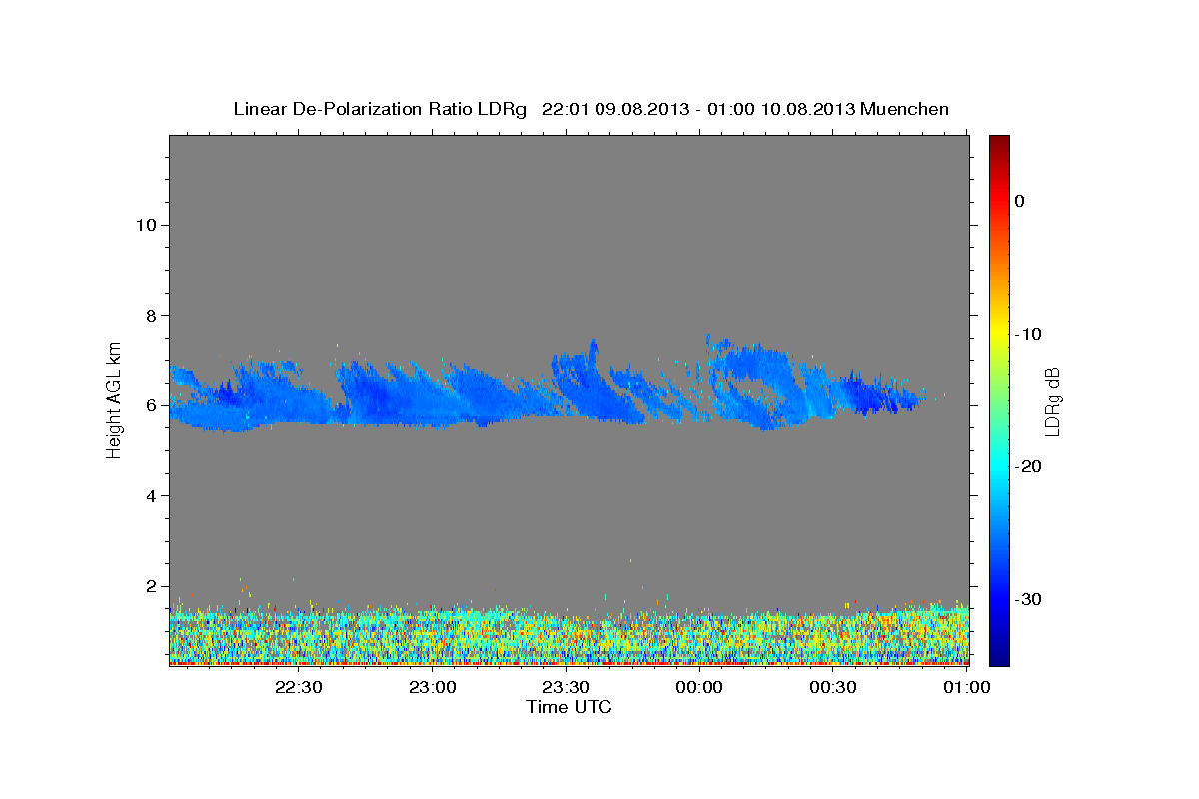The height and width of the screenshot is (799, 1199).
Task: Click the height tick label 4
Action: pos(151,496)
